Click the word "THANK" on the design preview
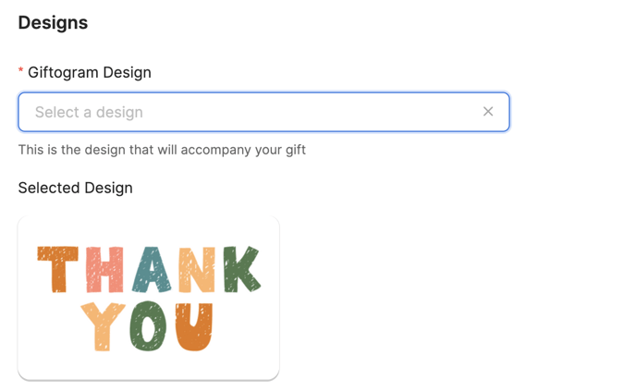Viewport: 636px width, 392px height. point(148,269)
